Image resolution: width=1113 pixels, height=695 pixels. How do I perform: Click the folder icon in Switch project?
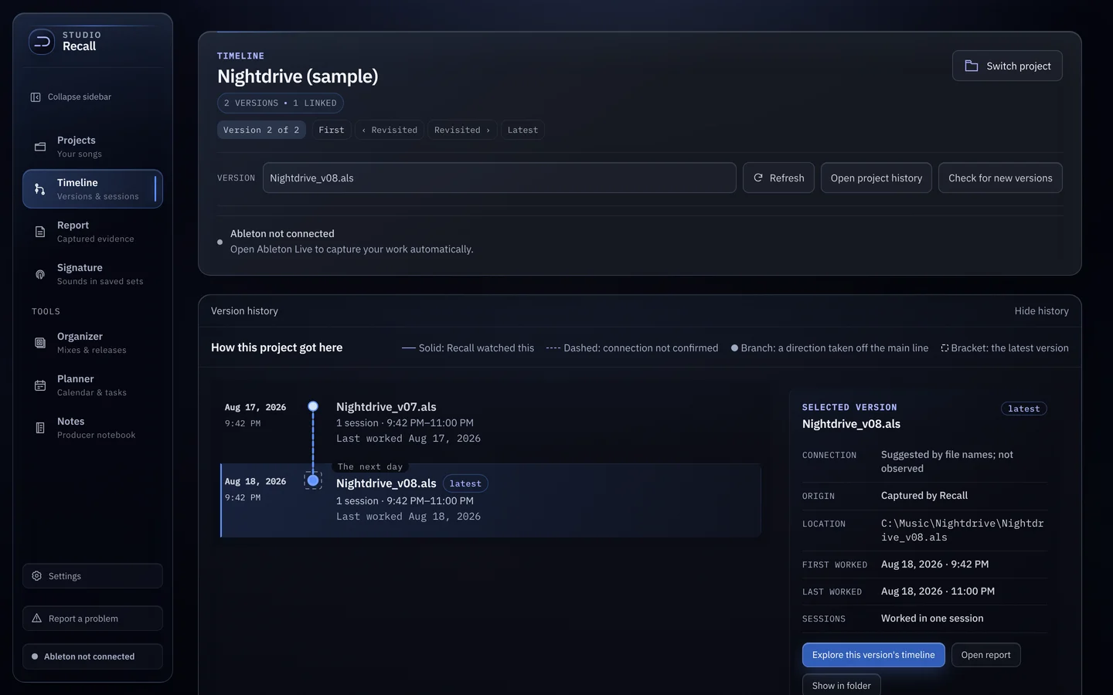click(x=972, y=66)
